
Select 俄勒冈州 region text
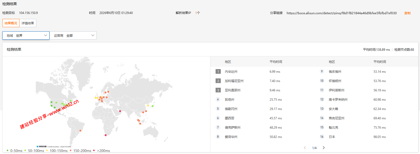(231, 109)
